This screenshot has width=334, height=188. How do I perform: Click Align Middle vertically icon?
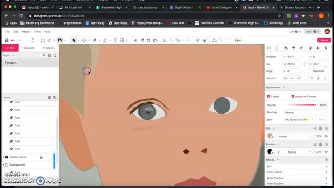pos(318,48)
